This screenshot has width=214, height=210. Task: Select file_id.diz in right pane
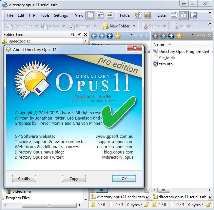point(165,58)
